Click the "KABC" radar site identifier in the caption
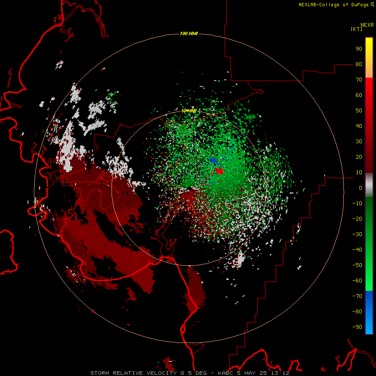Image resolution: width=376 pixels, height=376 pixels. (x=226, y=373)
